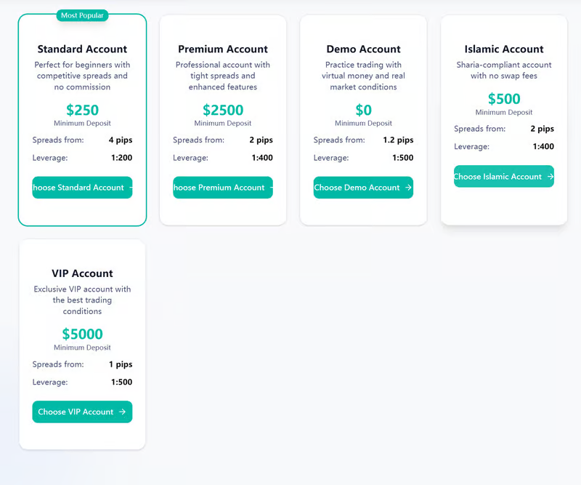Click the 1:200 leverage value
This screenshot has width=581, height=485.
(x=121, y=158)
